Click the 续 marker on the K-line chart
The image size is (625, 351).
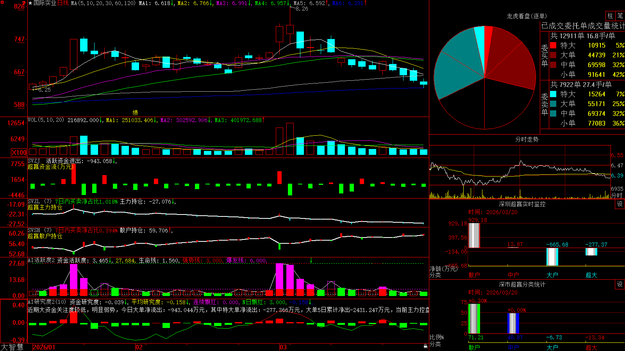pyautogui.click(x=135, y=113)
